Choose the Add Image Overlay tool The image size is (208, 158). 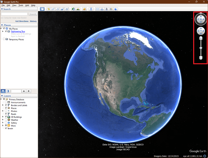click(x=63, y=9)
